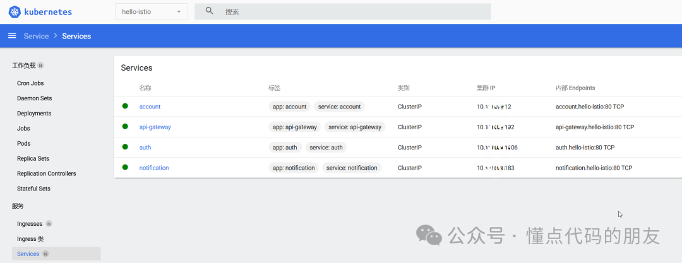Open the account service link
Image resolution: width=682 pixels, height=263 pixels.
pos(150,107)
